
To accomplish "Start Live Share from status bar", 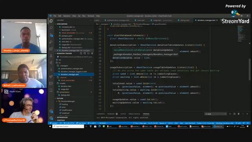I will (81, 123).
